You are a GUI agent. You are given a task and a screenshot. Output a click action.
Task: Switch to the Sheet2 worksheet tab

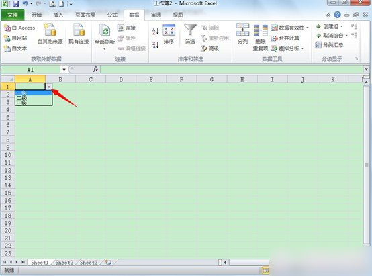[64, 263]
